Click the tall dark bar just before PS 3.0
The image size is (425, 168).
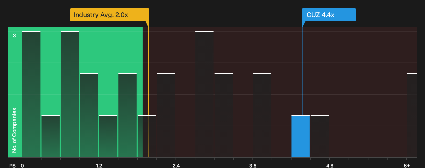(204, 94)
